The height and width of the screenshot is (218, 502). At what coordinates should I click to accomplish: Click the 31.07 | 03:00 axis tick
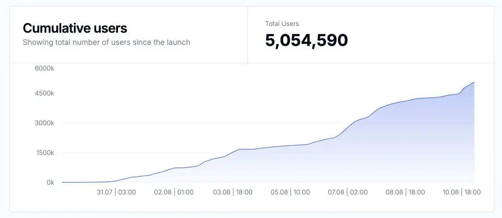[117, 192]
